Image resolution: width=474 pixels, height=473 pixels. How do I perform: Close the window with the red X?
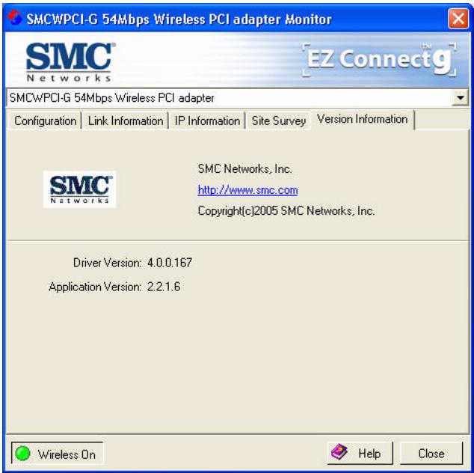[458, 19]
